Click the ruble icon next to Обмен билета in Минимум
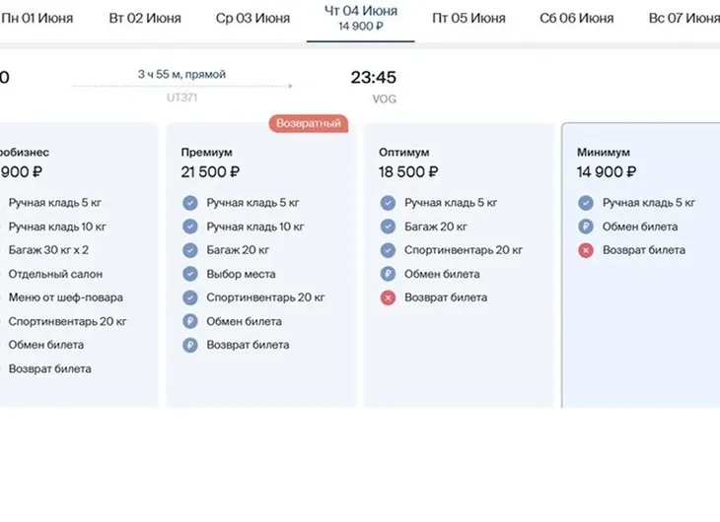This screenshot has height=522, width=720. click(x=586, y=227)
